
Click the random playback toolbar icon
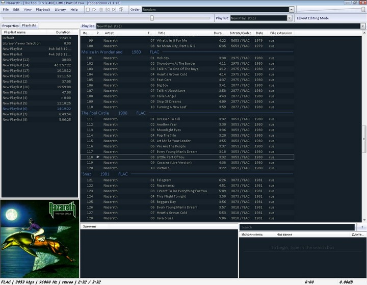[x=121, y=9]
